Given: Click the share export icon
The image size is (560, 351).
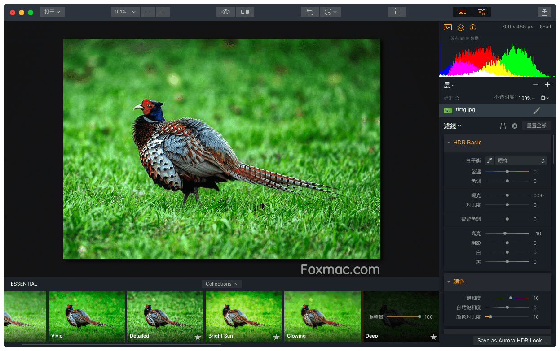Looking at the screenshot, I should click(x=544, y=12).
